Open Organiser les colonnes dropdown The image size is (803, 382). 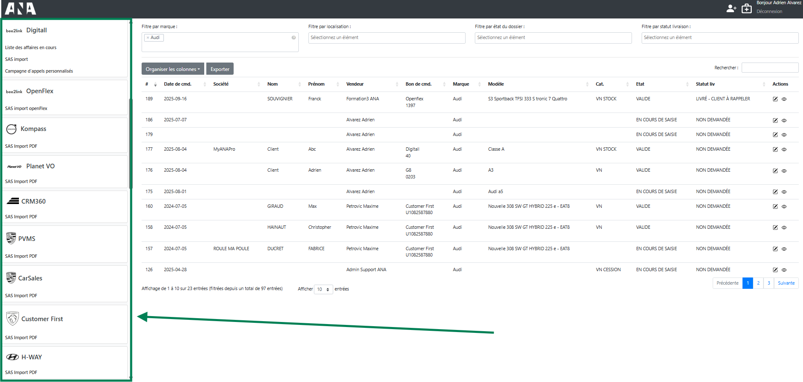[x=173, y=69]
